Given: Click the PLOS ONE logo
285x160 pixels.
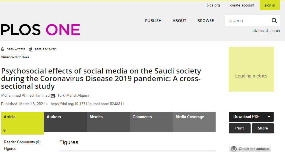Looking at the screenshot, I should click(x=40, y=30).
